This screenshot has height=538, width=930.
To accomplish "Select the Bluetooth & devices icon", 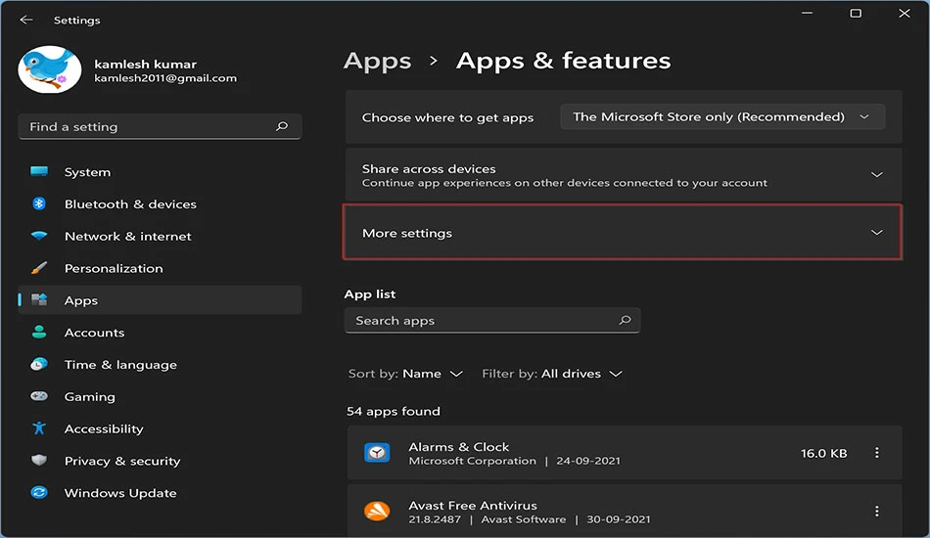I will click(x=39, y=203).
